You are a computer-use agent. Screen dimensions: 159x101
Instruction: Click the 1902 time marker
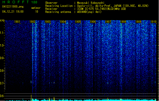click(32, 21)
